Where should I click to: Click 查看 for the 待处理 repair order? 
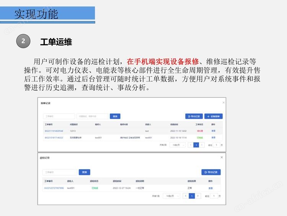pos(213,131)
